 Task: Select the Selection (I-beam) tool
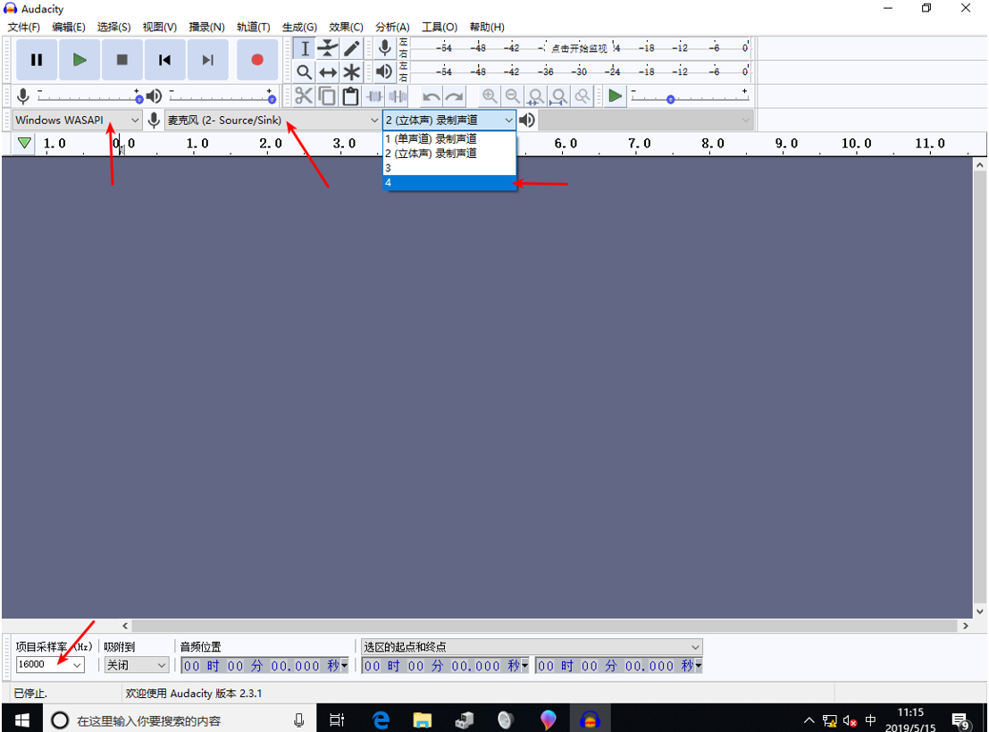pyautogui.click(x=304, y=48)
